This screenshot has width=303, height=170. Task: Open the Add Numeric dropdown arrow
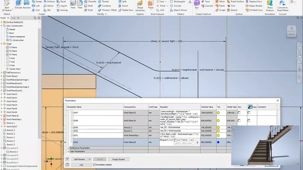coord(89,159)
